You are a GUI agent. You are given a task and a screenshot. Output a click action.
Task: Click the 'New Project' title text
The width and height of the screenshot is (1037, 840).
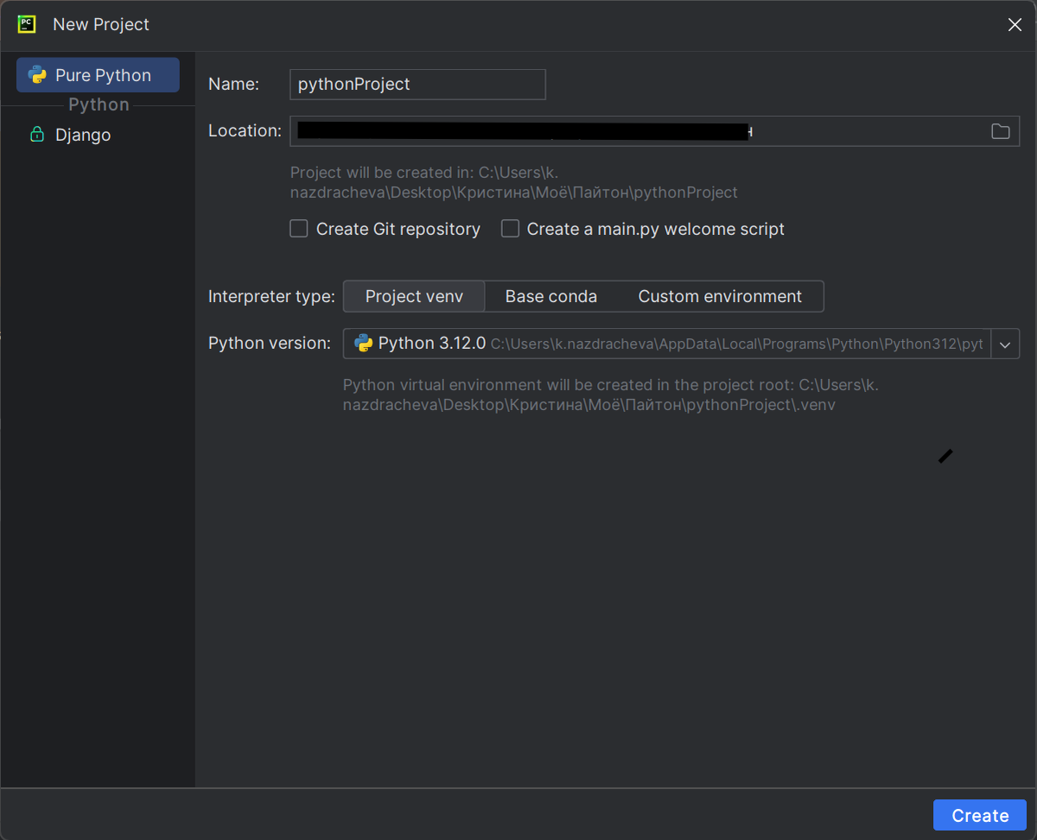pos(101,24)
